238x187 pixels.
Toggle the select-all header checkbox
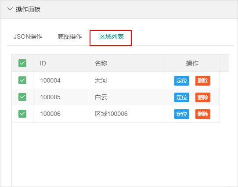(x=22, y=63)
